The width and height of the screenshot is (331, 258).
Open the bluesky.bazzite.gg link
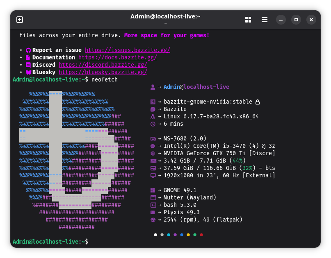(103, 72)
